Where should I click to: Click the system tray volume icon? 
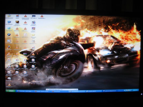(x=132, y=90)
